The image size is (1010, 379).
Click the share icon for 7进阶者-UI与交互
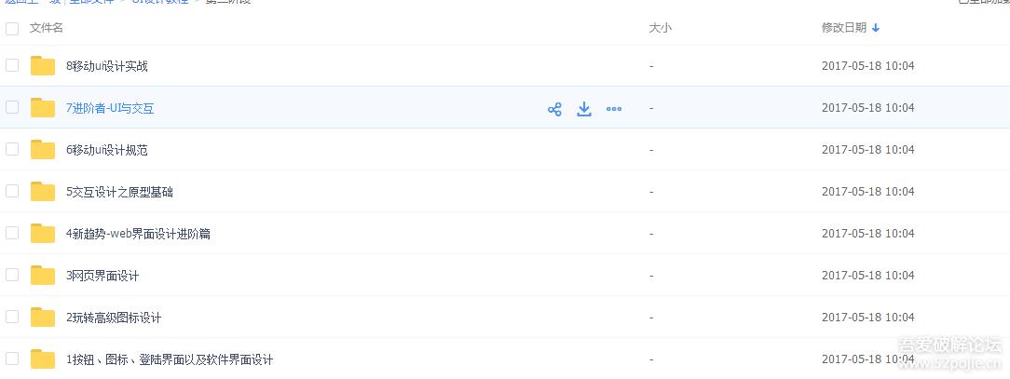(554, 109)
